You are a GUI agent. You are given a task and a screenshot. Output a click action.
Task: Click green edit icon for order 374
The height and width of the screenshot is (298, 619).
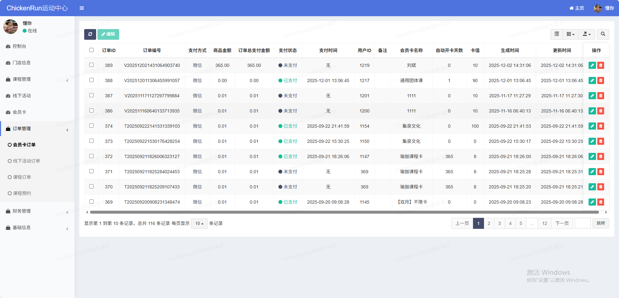(592, 126)
